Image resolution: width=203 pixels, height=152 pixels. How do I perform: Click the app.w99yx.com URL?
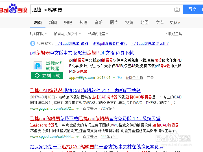(82, 78)
